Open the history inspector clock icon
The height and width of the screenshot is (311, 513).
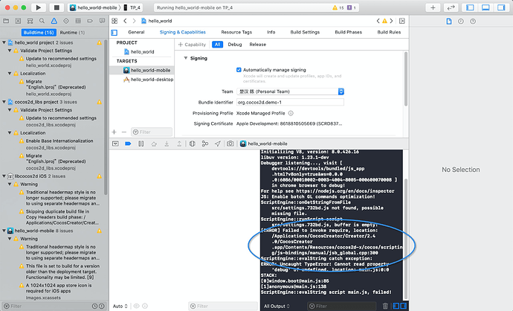(x=461, y=22)
